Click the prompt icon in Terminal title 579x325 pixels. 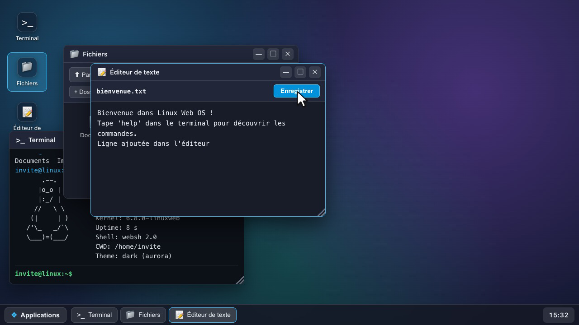(20, 140)
